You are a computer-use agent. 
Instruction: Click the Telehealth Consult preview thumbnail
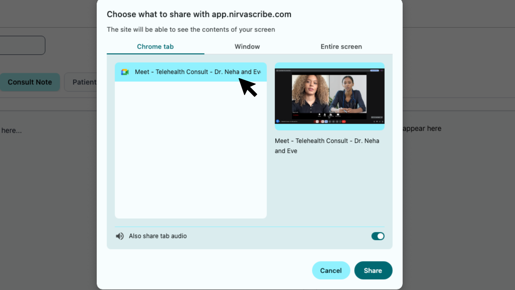tap(329, 96)
